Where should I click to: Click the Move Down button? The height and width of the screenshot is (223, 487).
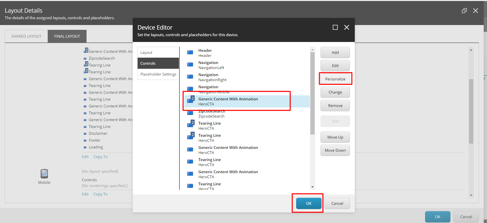tap(335, 150)
